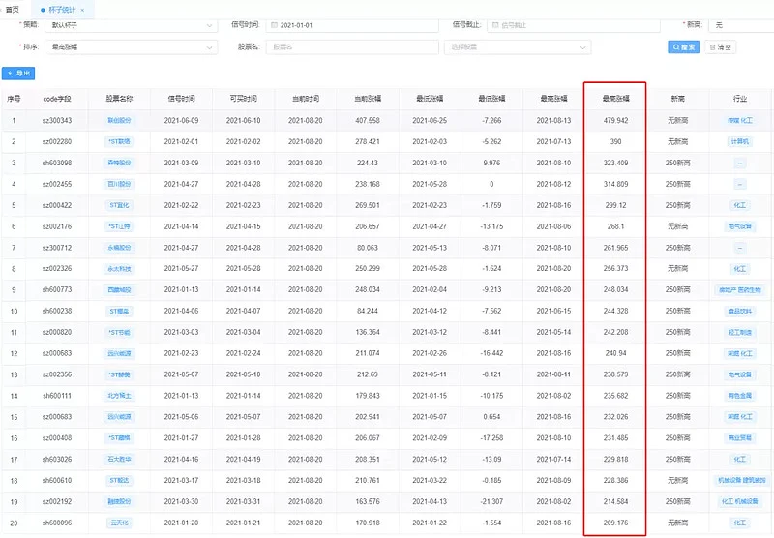
Task: Click industry tag in row sz002192
Action: point(739,501)
